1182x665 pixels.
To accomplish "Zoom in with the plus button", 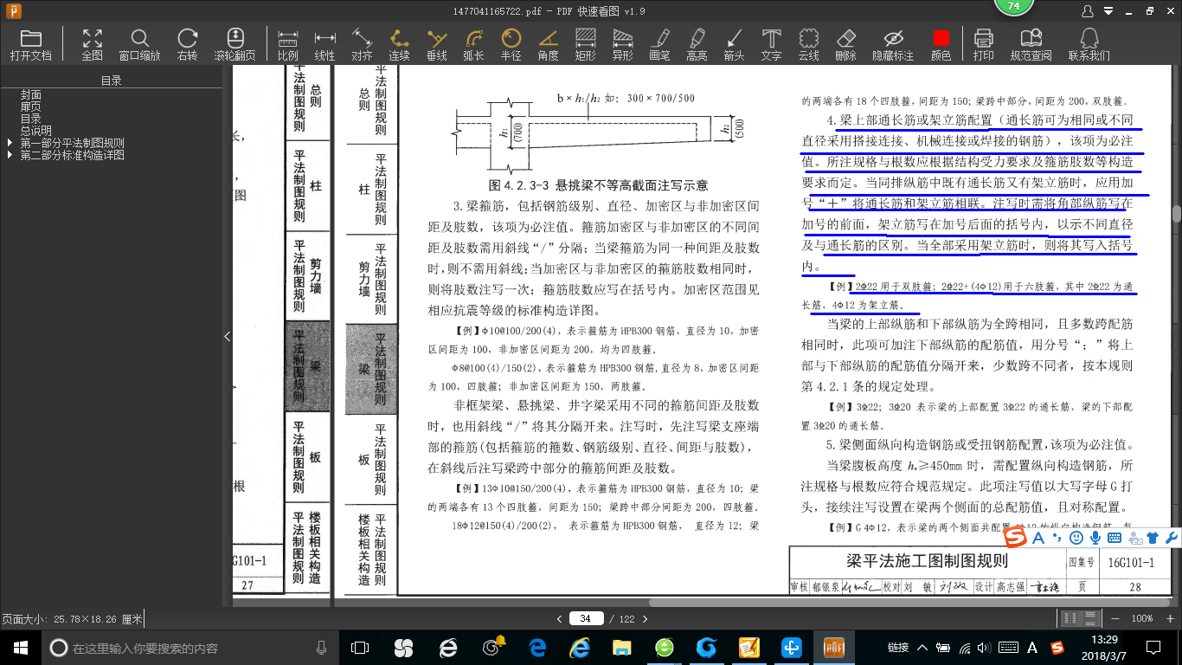I will 1169,618.
